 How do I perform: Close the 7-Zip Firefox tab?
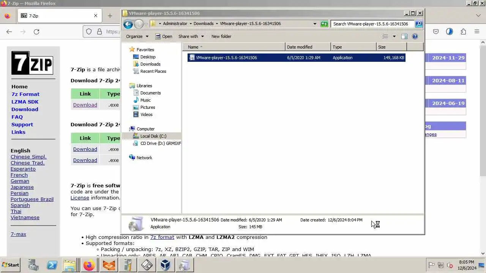96,16
